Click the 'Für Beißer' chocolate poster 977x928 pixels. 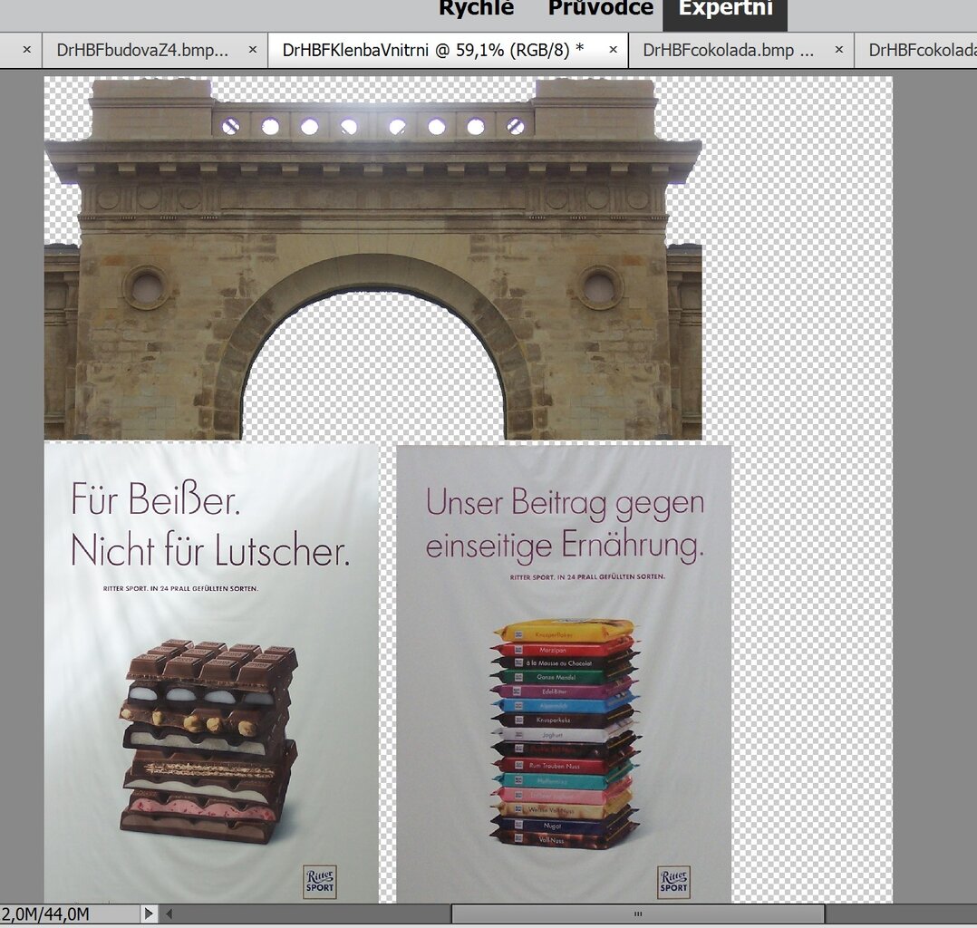pos(211,672)
